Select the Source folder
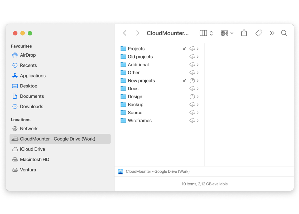Image resolution: width=299 pixels, height=214 pixels. (x=135, y=113)
